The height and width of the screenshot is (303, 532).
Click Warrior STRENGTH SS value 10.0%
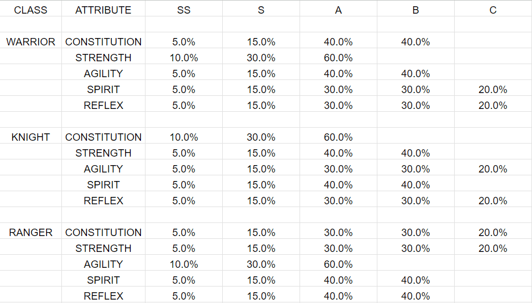184,57
